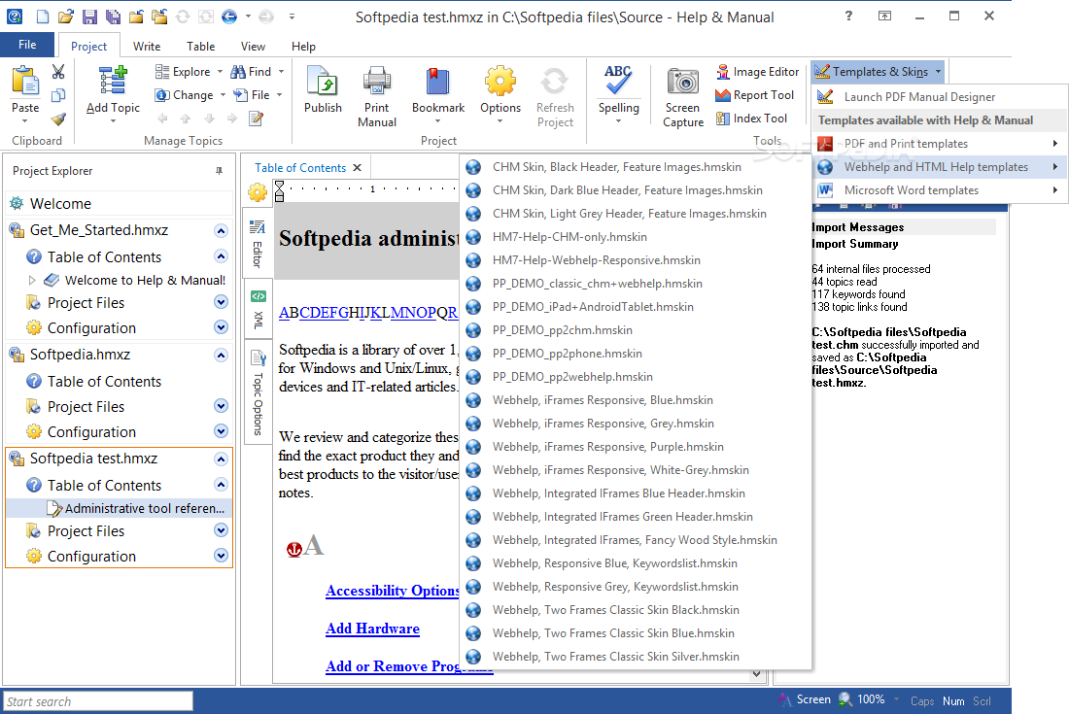Screen dimensions: 1069x714
Task: Select HM7-Help-Webhelp-Responsive.hmskin
Action: click(636, 260)
